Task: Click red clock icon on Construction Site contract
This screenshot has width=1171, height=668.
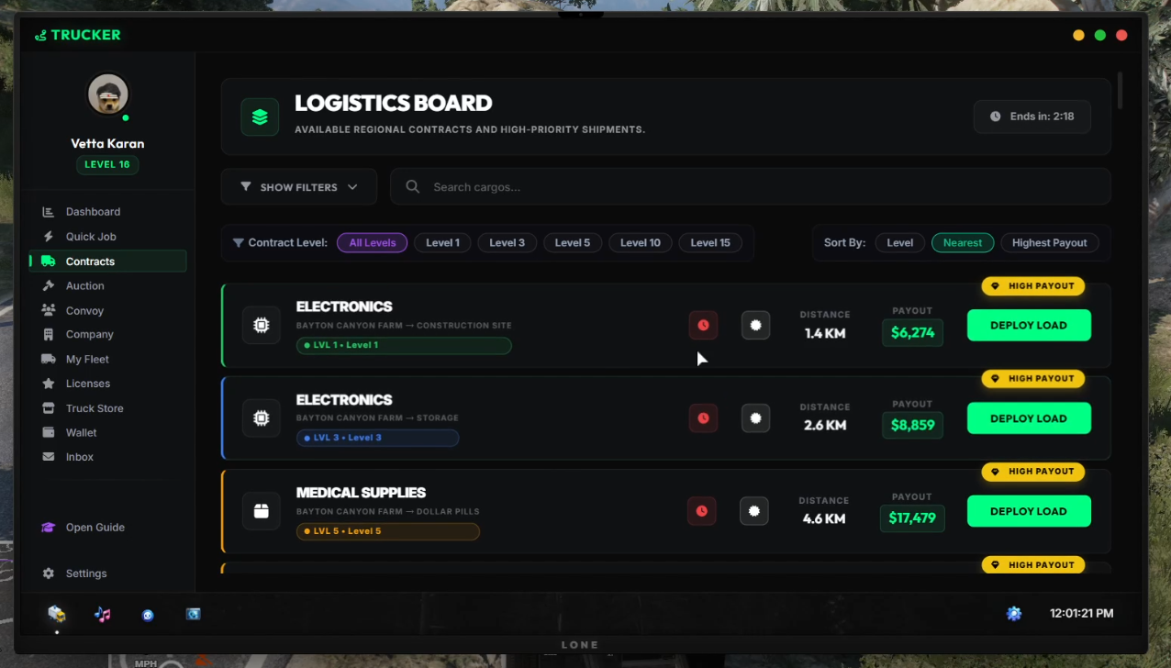Action: point(703,325)
